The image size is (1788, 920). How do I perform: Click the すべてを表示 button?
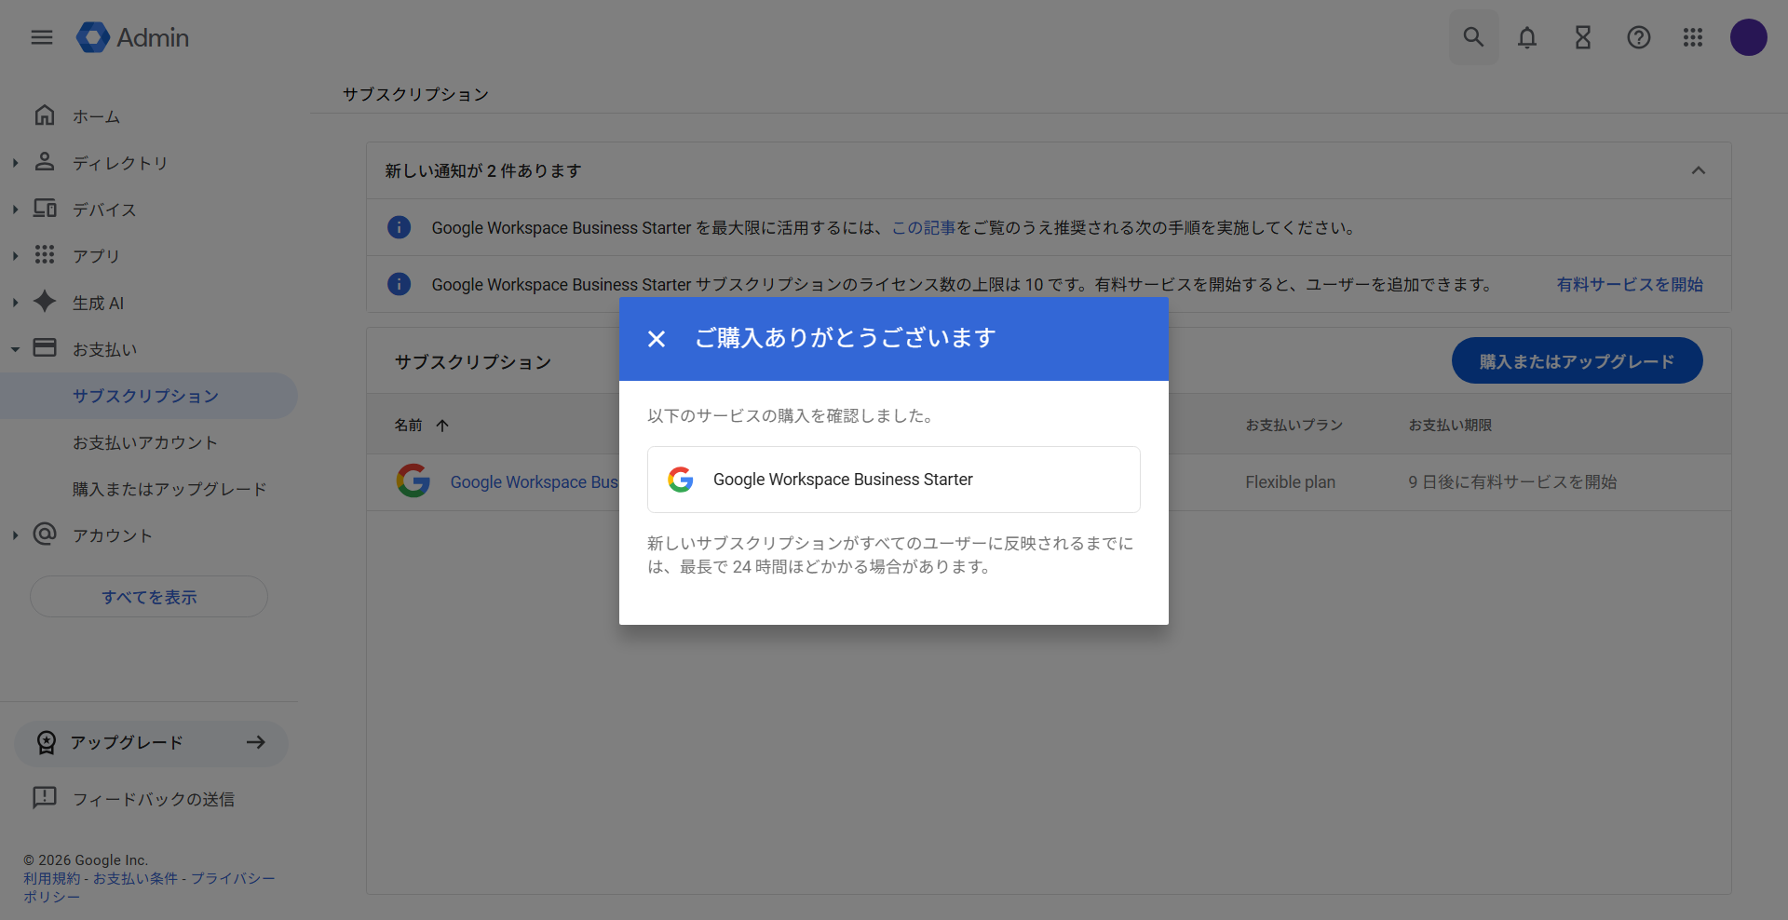pyautogui.click(x=149, y=597)
